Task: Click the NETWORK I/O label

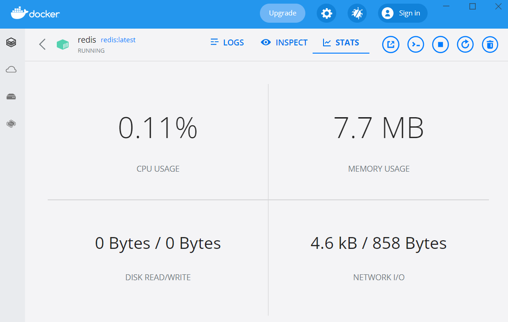Action: point(379,277)
